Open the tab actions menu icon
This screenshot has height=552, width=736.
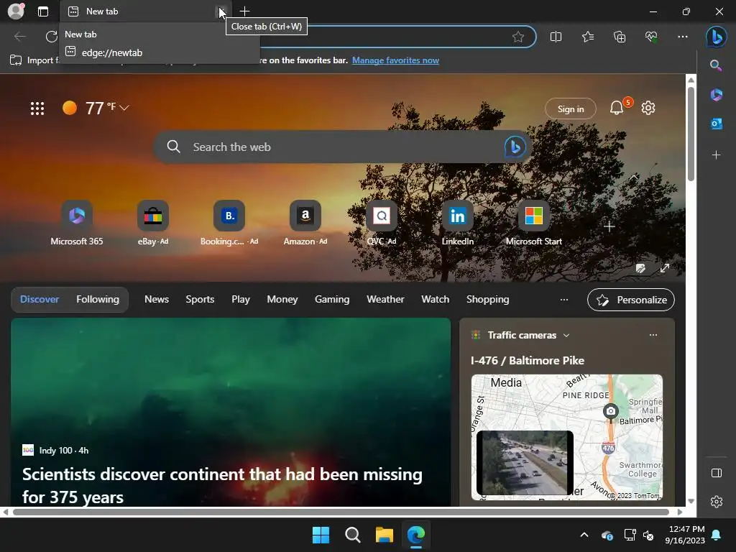[x=43, y=11]
